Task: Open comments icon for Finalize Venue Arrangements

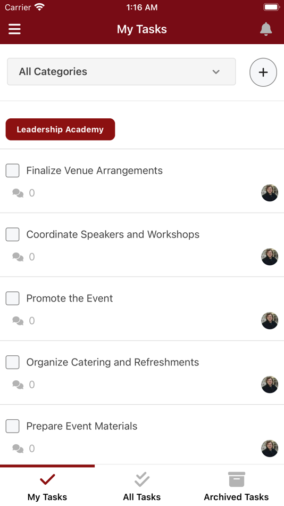Action: click(x=18, y=193)
